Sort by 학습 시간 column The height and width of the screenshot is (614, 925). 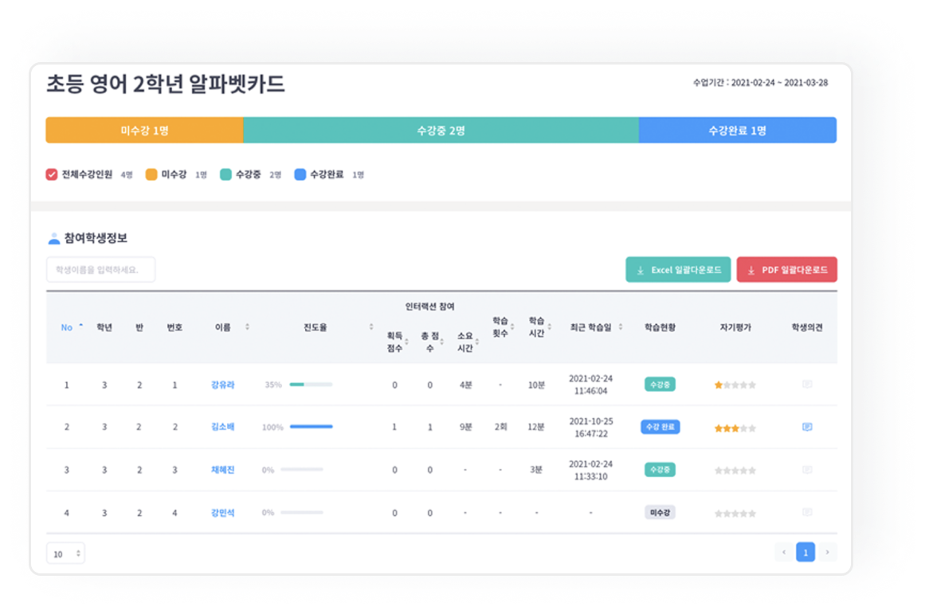[549, 327]
